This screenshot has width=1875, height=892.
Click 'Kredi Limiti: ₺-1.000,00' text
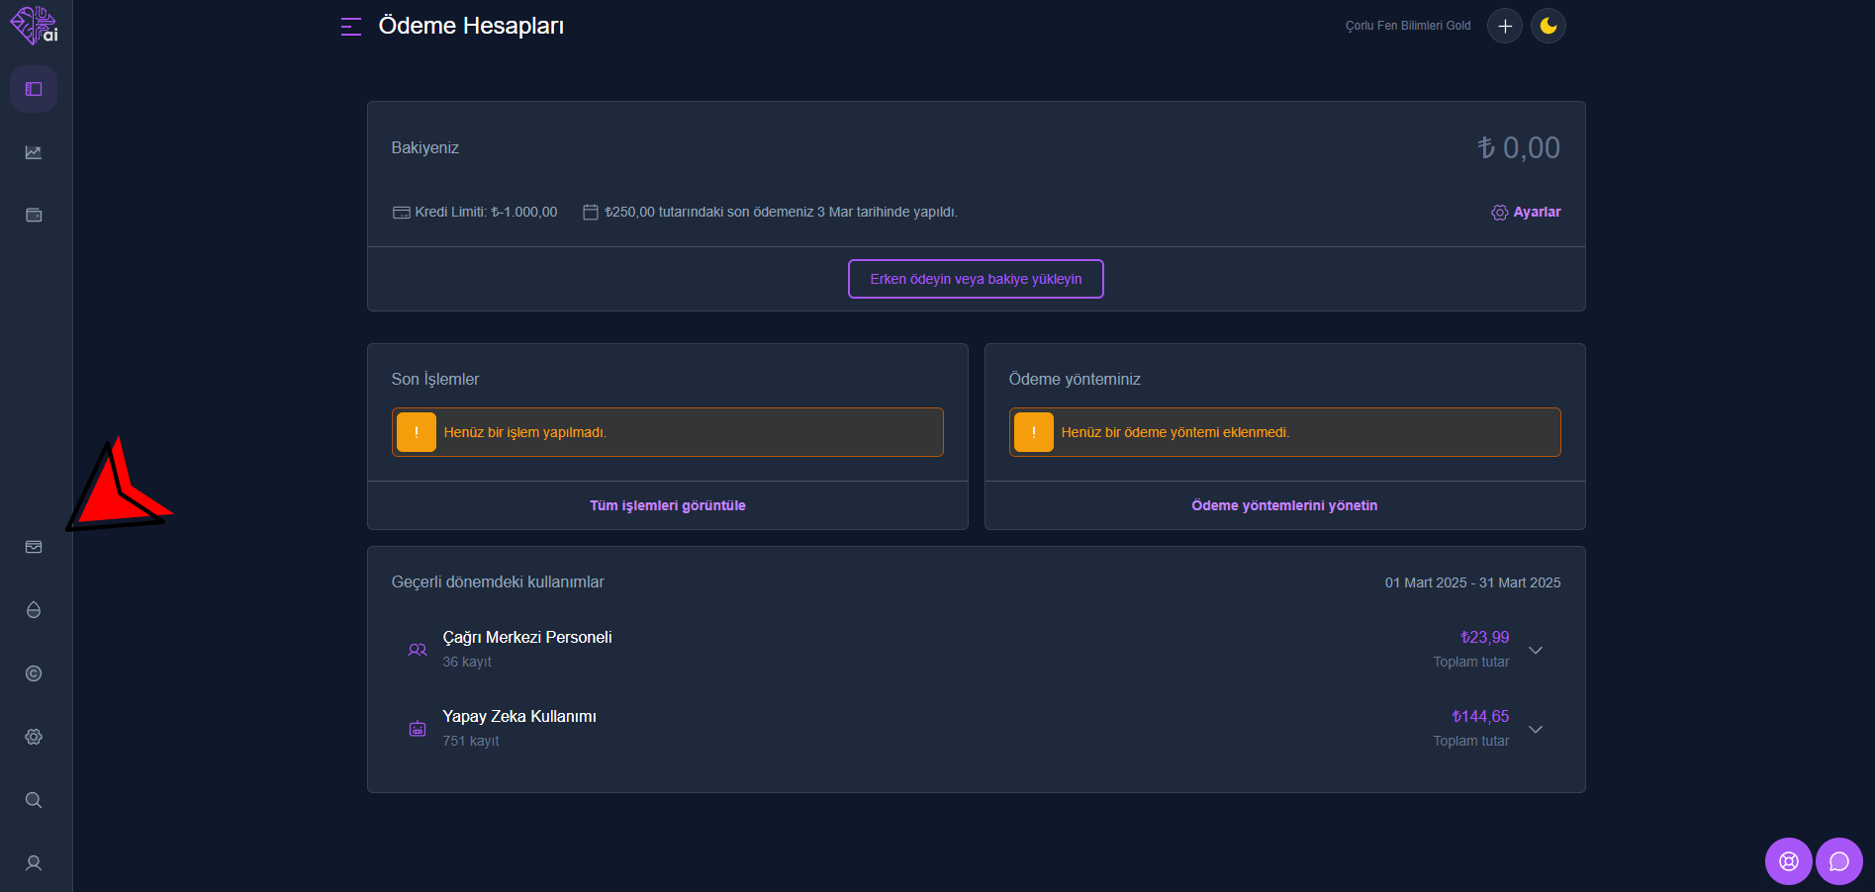click(486, 212)
